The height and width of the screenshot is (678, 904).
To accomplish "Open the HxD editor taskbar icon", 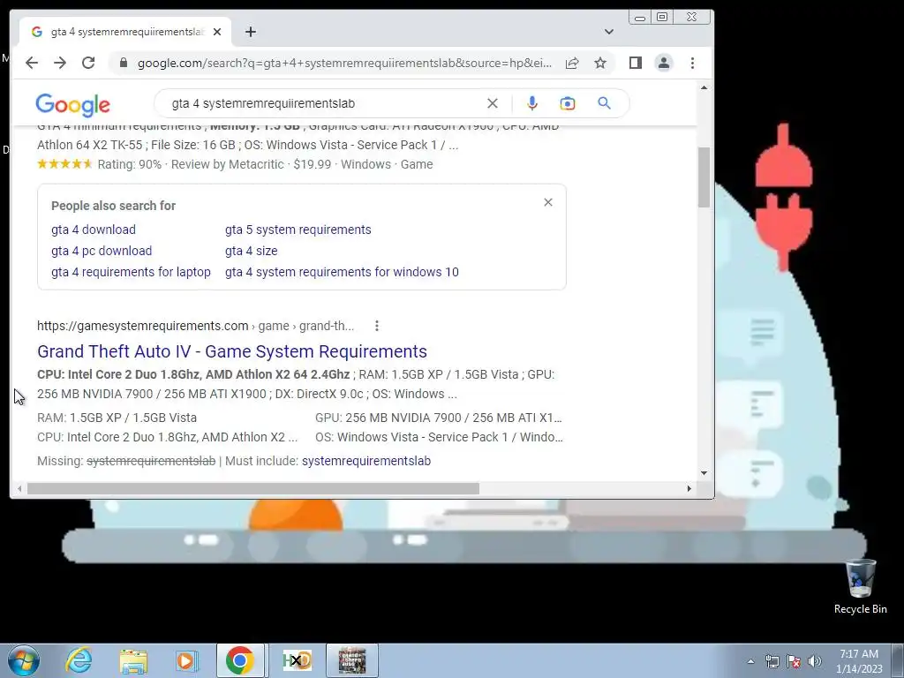I will coord(297,660).
